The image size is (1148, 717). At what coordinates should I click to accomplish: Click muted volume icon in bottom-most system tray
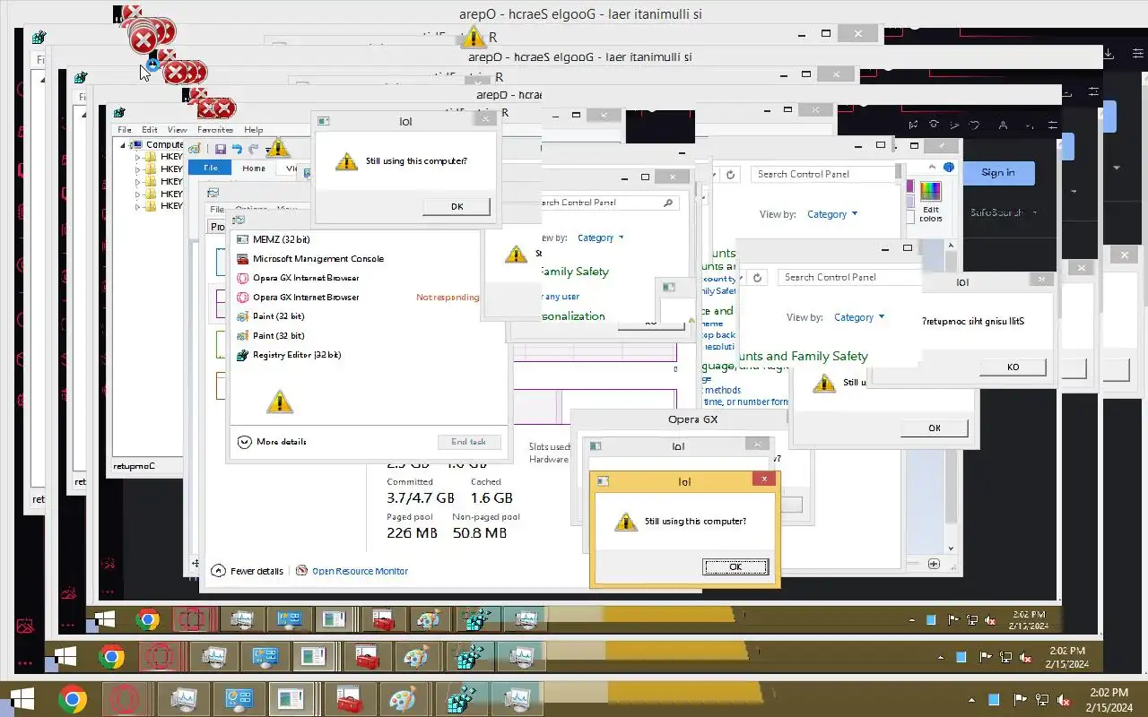pyautogui.click(x=1064, y=699)
